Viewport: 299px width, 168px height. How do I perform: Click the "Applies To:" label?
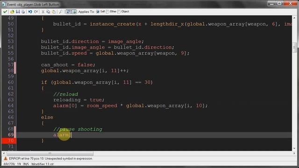pyautogui.click(x=86, y=12)
